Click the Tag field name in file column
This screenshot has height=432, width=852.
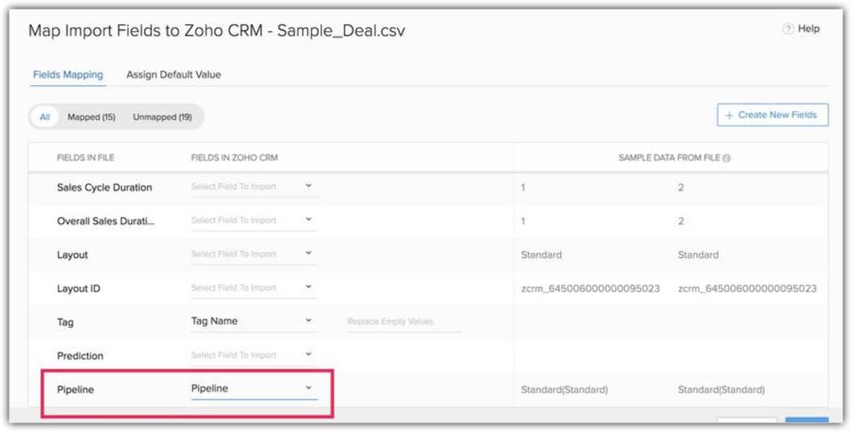[68, 322]
